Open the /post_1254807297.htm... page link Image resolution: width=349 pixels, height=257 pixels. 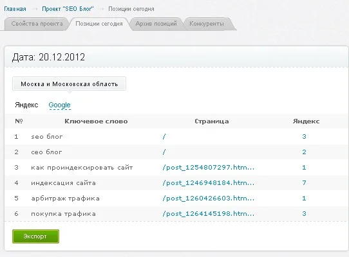(209, 167)
